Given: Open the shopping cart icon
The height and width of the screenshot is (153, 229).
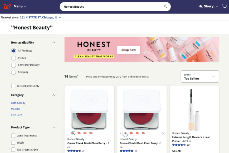Looking at the screenshot, I should point(224,6).
